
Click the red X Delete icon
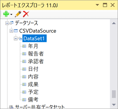tap(26, 14)
